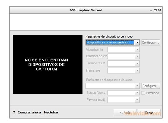
Task: Close the AVS Capture Wizard window
Action: [159, 10]
